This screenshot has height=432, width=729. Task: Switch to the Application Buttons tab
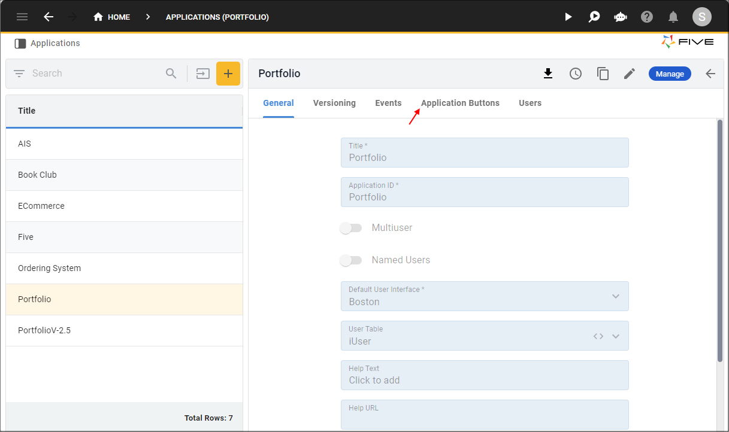coord(460,103)
